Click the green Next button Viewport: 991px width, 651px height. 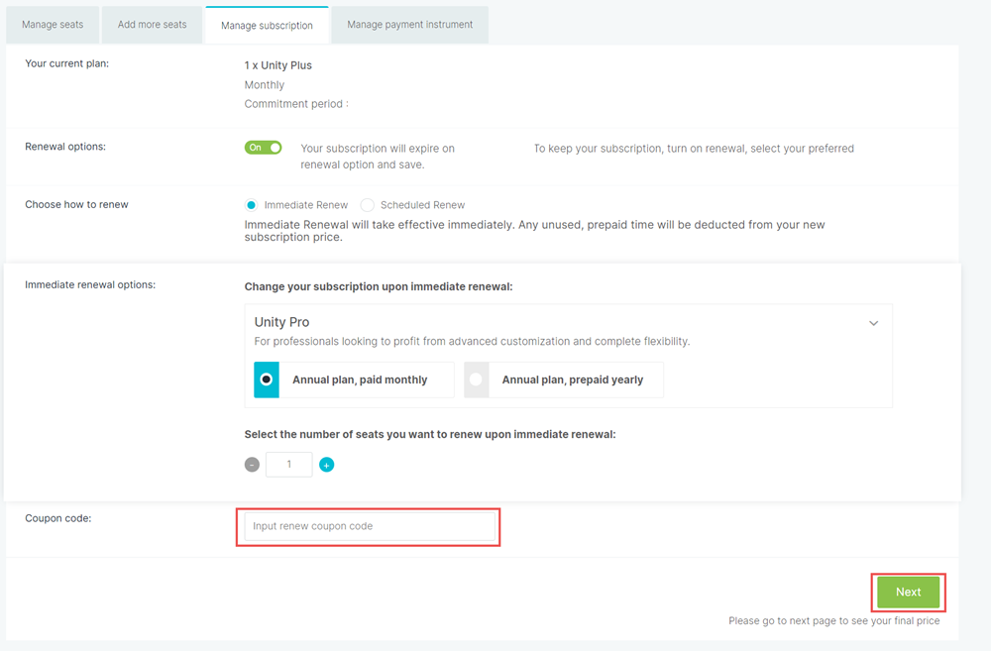(908, 593)
